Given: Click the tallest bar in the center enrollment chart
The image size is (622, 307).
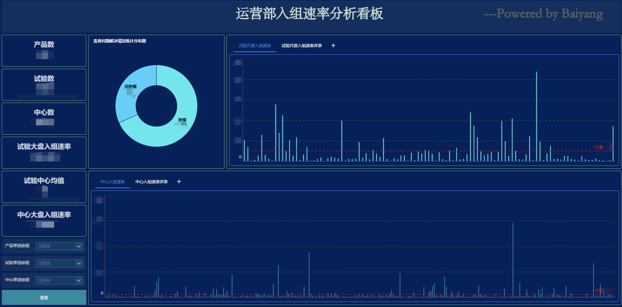Looking at the screenshot, I should click(513, 259).
